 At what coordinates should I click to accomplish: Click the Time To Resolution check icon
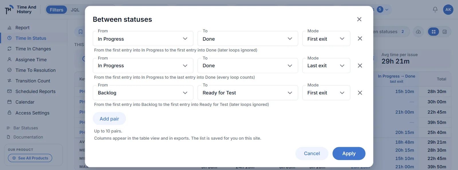(x=9, y=70)
